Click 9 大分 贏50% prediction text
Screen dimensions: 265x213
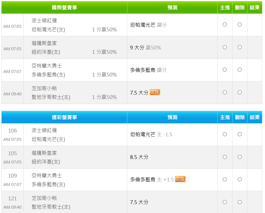(146, 48)
